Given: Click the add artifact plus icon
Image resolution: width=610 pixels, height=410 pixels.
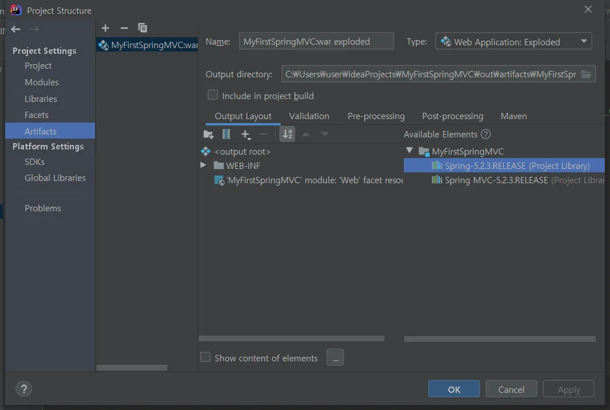Looking at the screenshot, I should (105, 28).
